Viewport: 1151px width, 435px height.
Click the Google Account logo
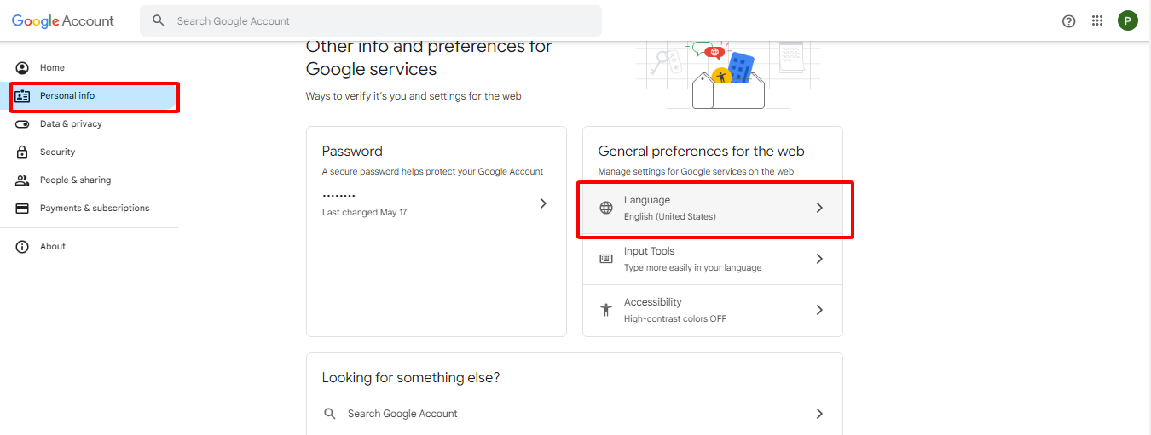coord(62,21)
